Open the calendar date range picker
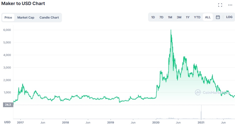 click(x=218, y=17)
